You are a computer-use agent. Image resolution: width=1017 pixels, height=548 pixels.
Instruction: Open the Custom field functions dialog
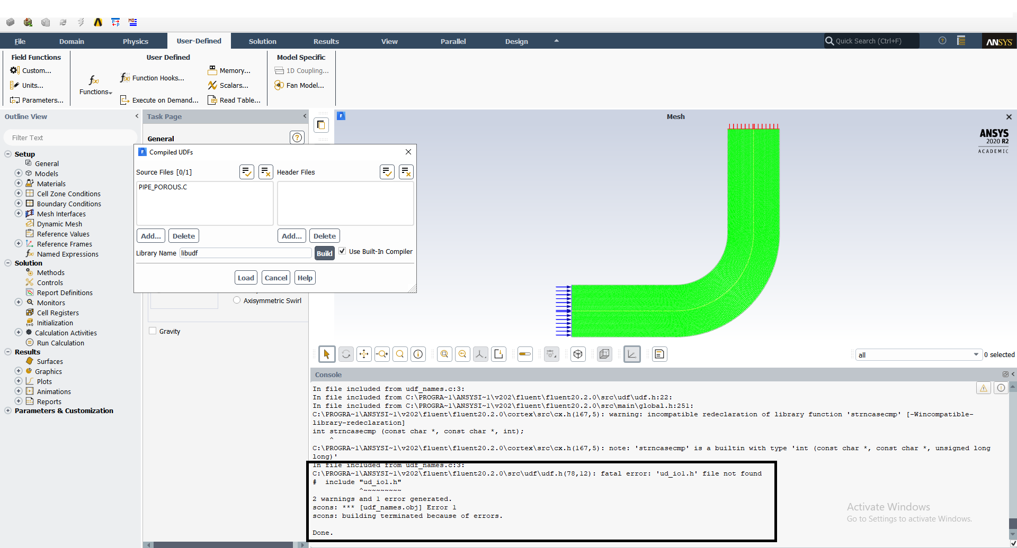coord(31,70)
